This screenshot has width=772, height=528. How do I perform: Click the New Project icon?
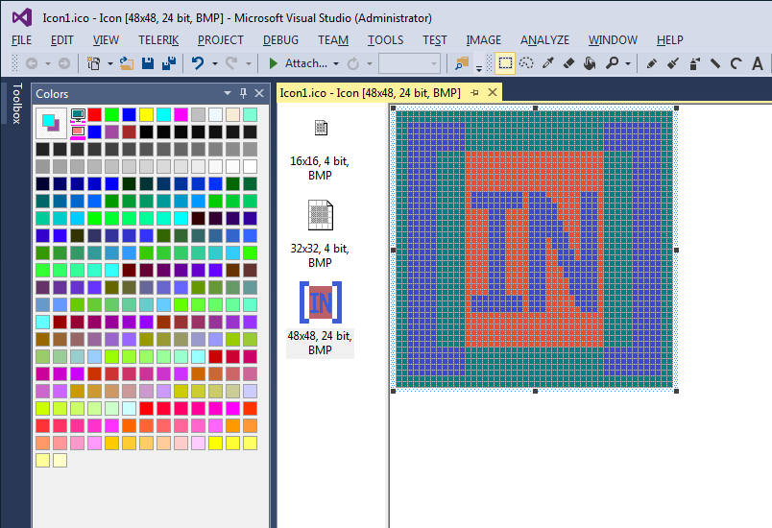(93, 63)
